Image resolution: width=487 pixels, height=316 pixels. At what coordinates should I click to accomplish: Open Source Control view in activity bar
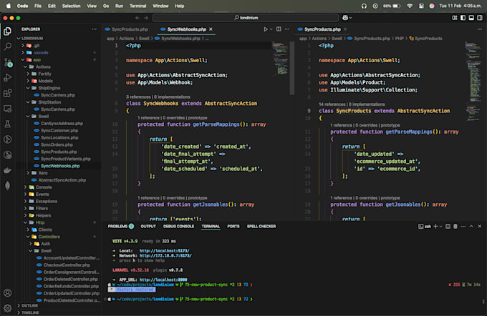[x=7, y=62]
